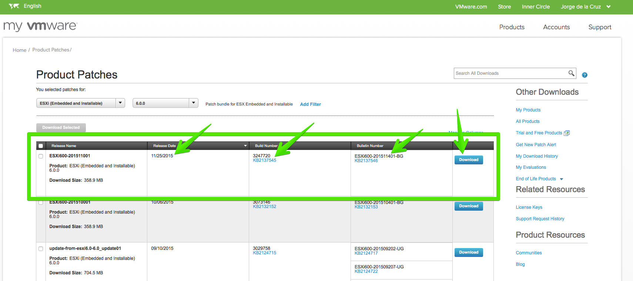
Task: Click the release date 11/25/2015
Action: [162, 156]
